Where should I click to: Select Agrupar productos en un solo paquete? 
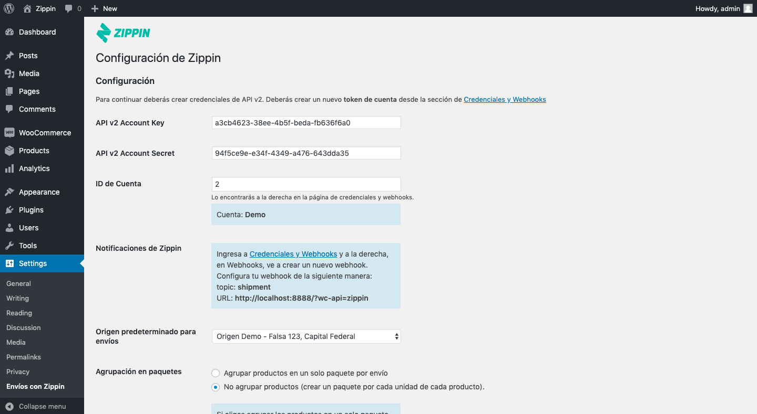216,373
